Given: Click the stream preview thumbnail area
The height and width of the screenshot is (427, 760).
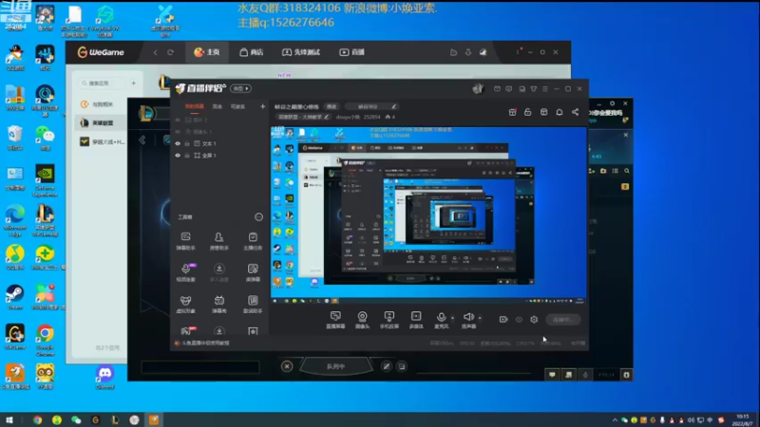Looking at the screenshot, I should tap(428, 215).
